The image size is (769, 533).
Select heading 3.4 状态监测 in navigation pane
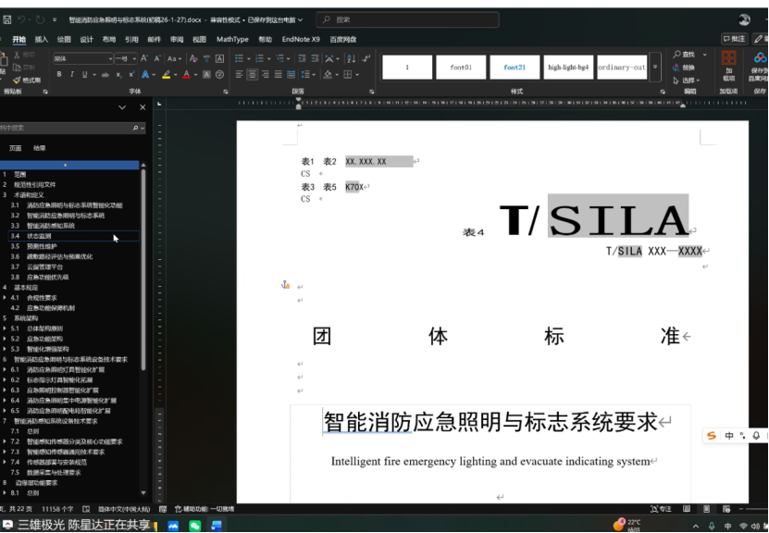pos(43,238)
